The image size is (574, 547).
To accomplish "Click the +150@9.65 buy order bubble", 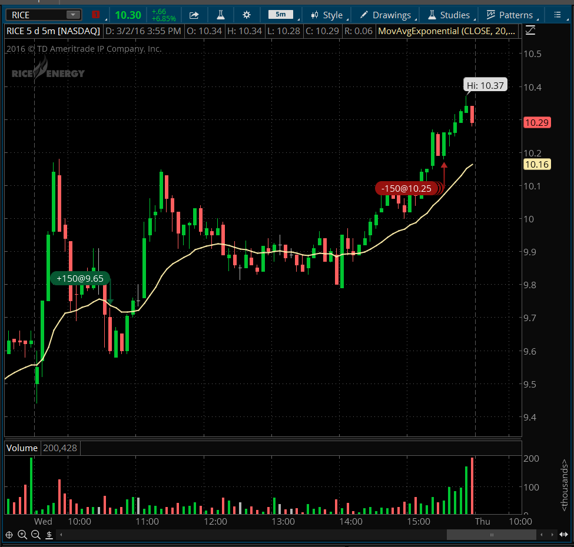I will click(x=80, y=279).
